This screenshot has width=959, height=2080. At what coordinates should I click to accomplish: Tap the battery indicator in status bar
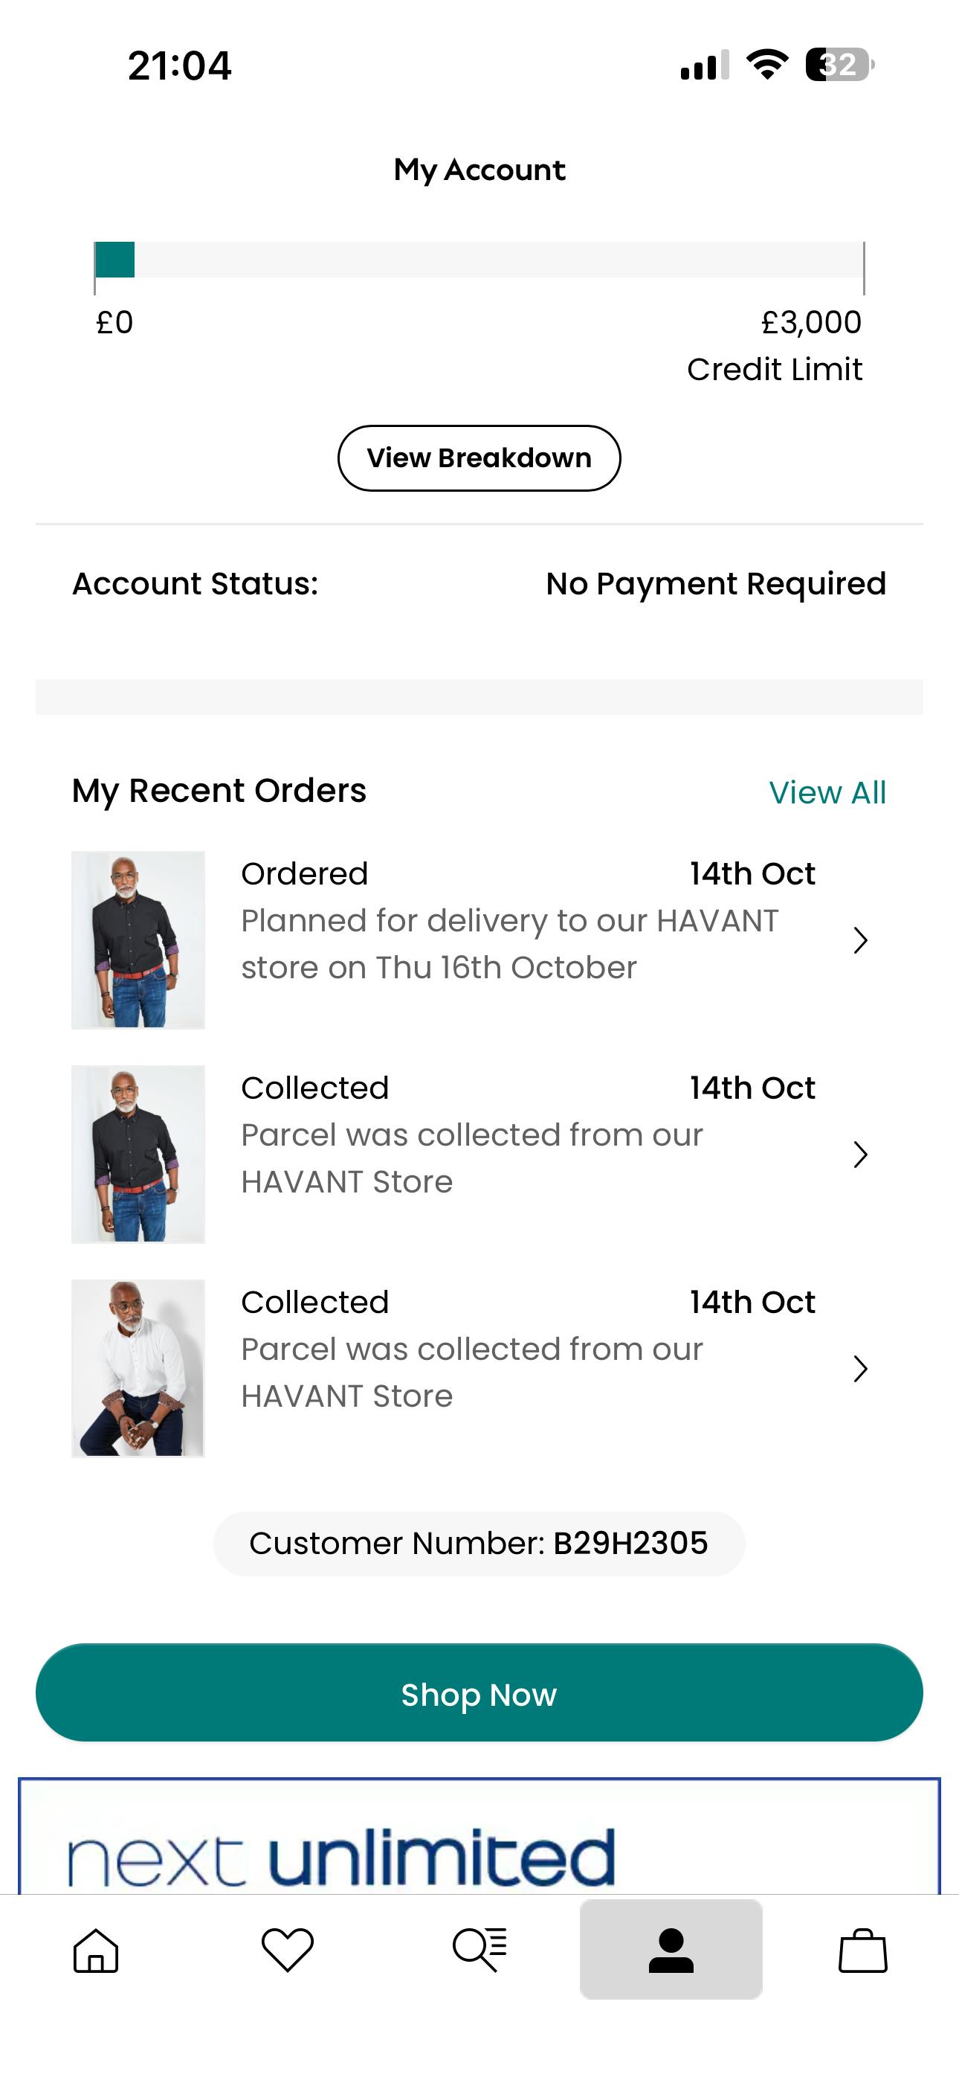pyautogui.click(x=839, y=65)
